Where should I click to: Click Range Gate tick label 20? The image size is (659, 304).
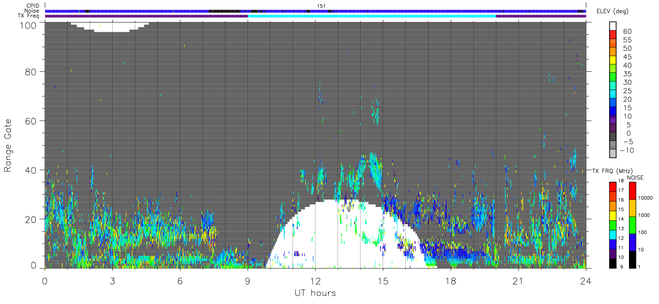[31, 219]
